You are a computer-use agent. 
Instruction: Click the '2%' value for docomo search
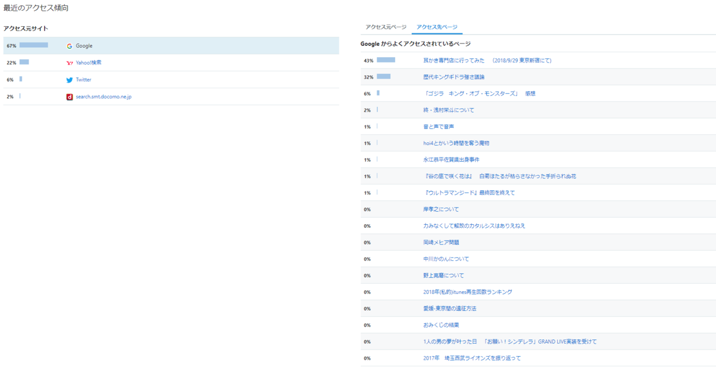10,97
